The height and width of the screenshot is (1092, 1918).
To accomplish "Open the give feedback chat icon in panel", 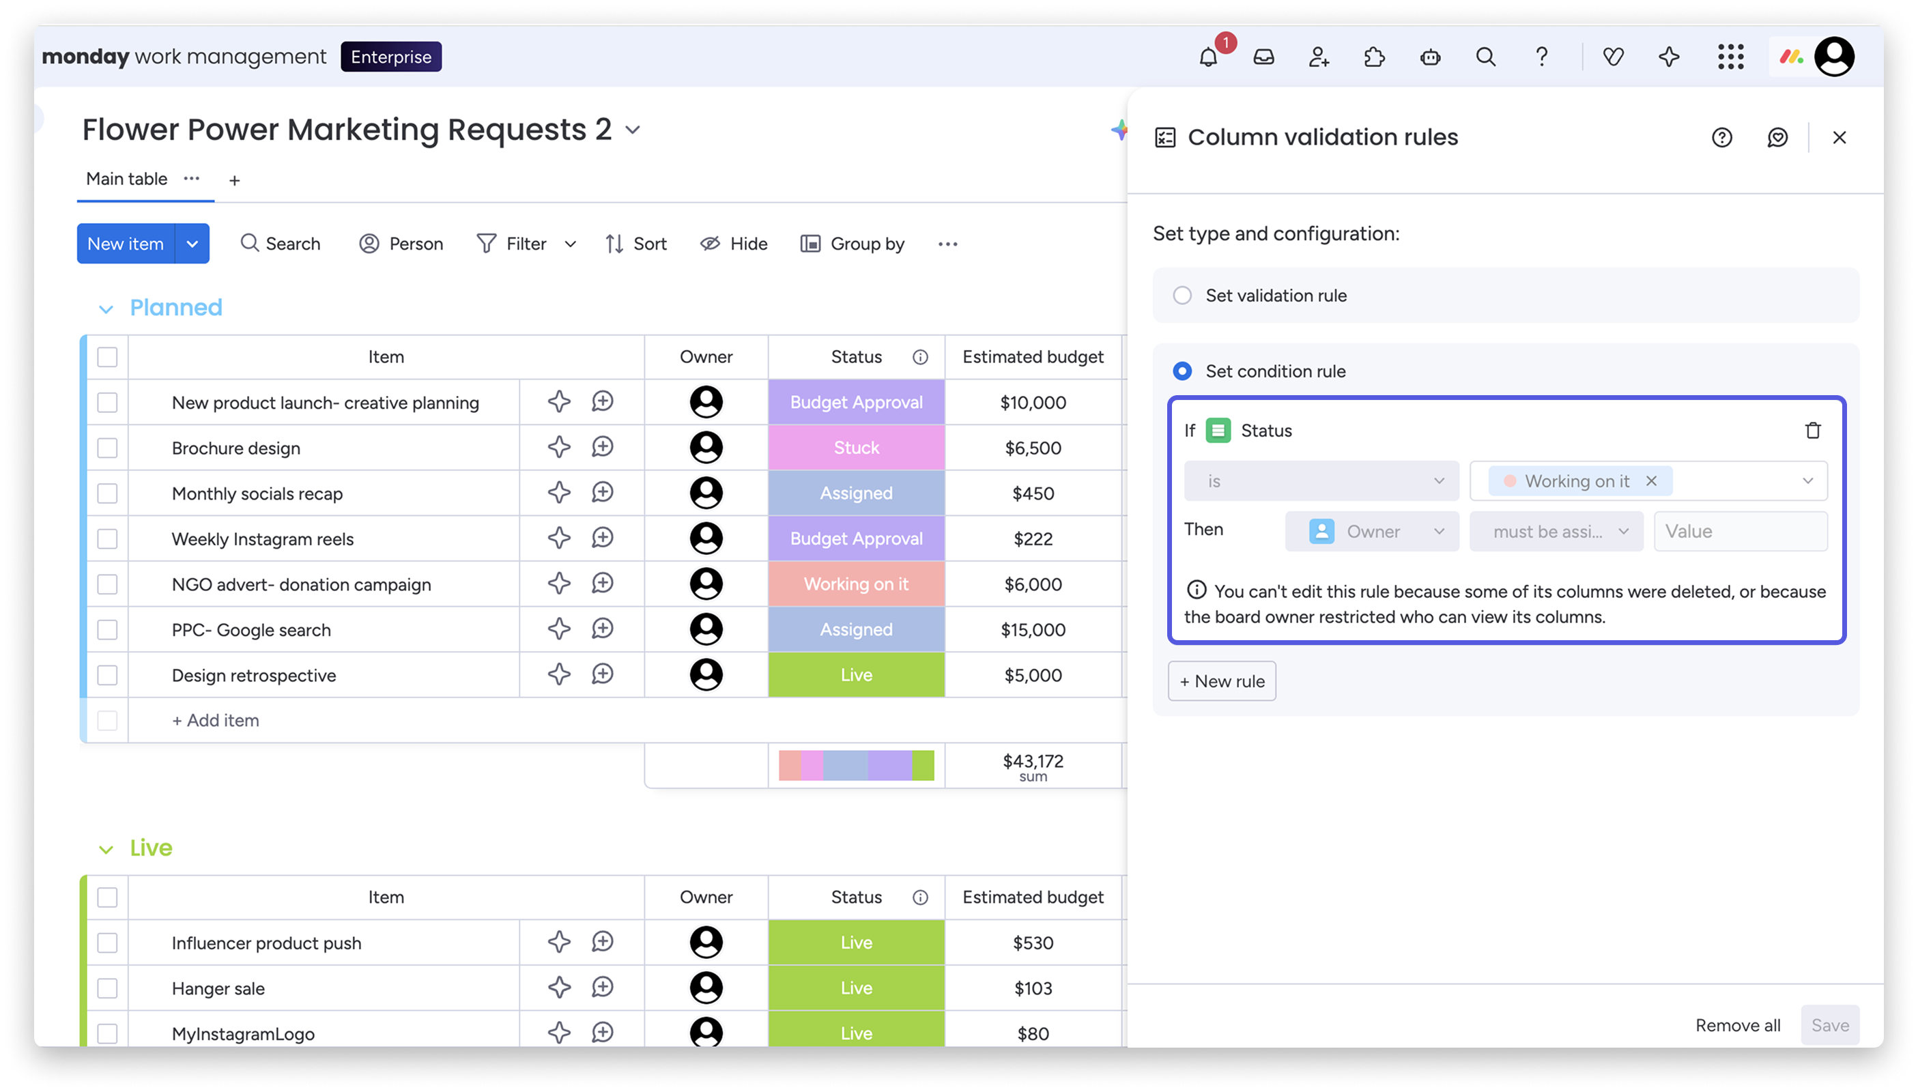I will click(x=1777, y=137).
